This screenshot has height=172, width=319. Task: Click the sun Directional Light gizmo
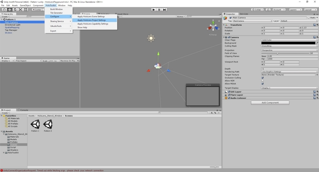point(151,38)
